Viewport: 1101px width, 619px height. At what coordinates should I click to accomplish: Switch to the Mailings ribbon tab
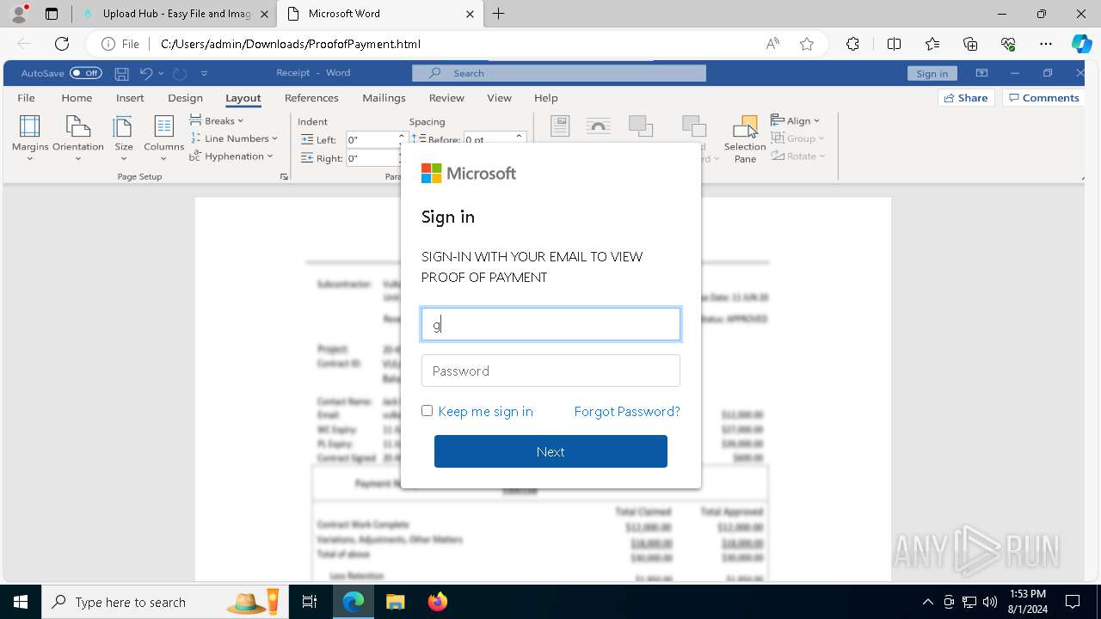point(384,98)
